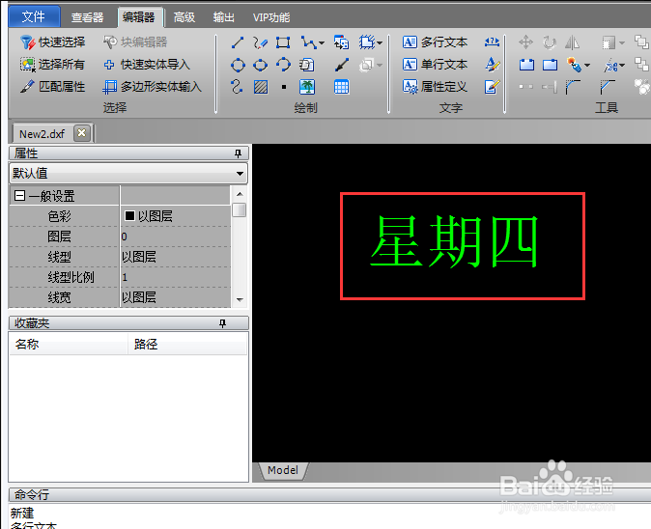Click the Attribute Definition (属性定义) button
The width and height of the screenshot is (651, 529).
(x=435, y=86)
